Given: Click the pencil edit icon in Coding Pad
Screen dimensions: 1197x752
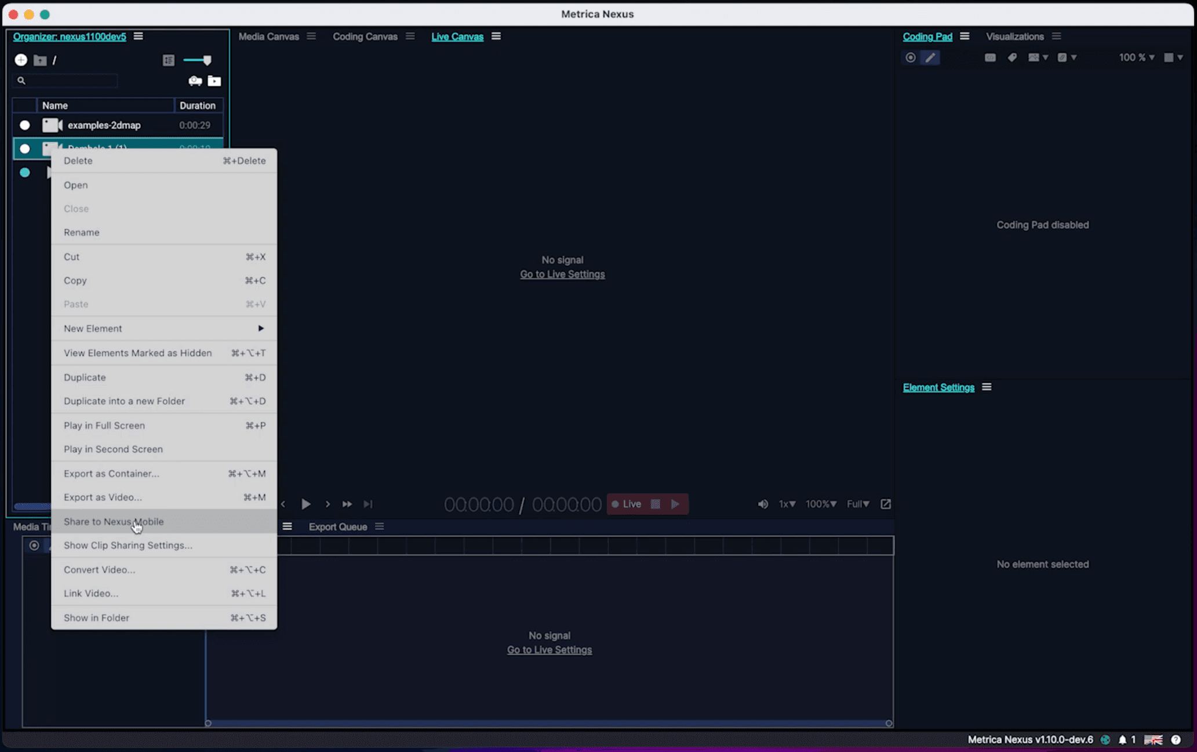Looking at the screenshot, I should point(930,57).
